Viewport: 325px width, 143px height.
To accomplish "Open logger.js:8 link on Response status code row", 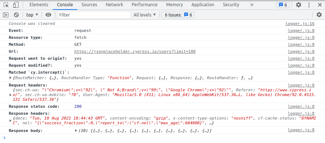I will 301,107.
